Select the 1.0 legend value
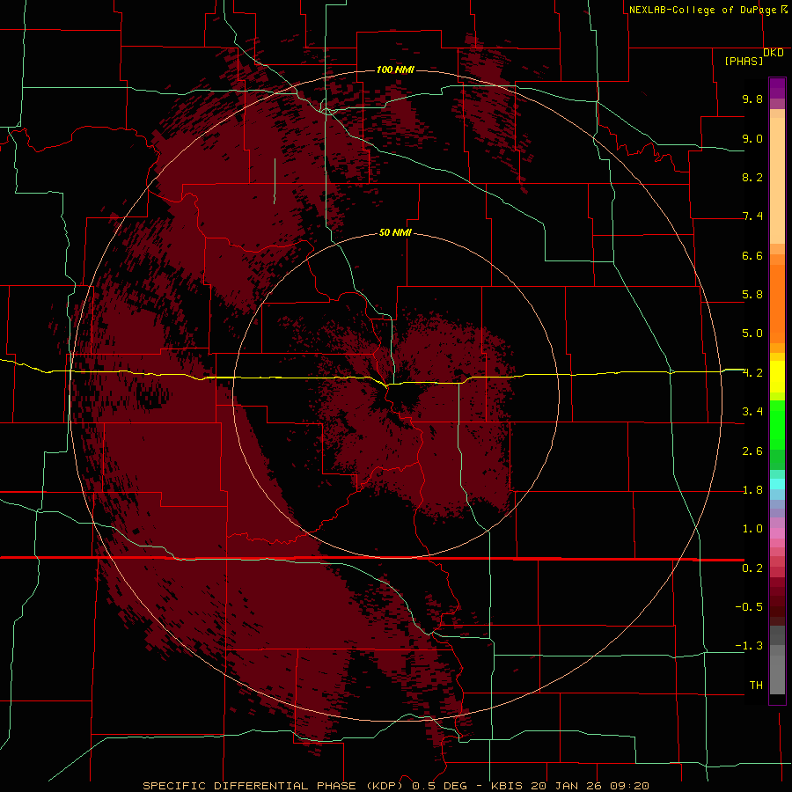 [752, 529]
